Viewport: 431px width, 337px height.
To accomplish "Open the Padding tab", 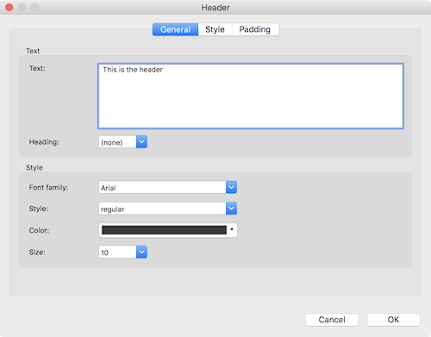I will 255,29.
